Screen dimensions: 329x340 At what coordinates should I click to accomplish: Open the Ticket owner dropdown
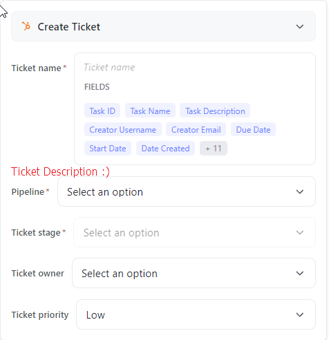coord(194,273)
